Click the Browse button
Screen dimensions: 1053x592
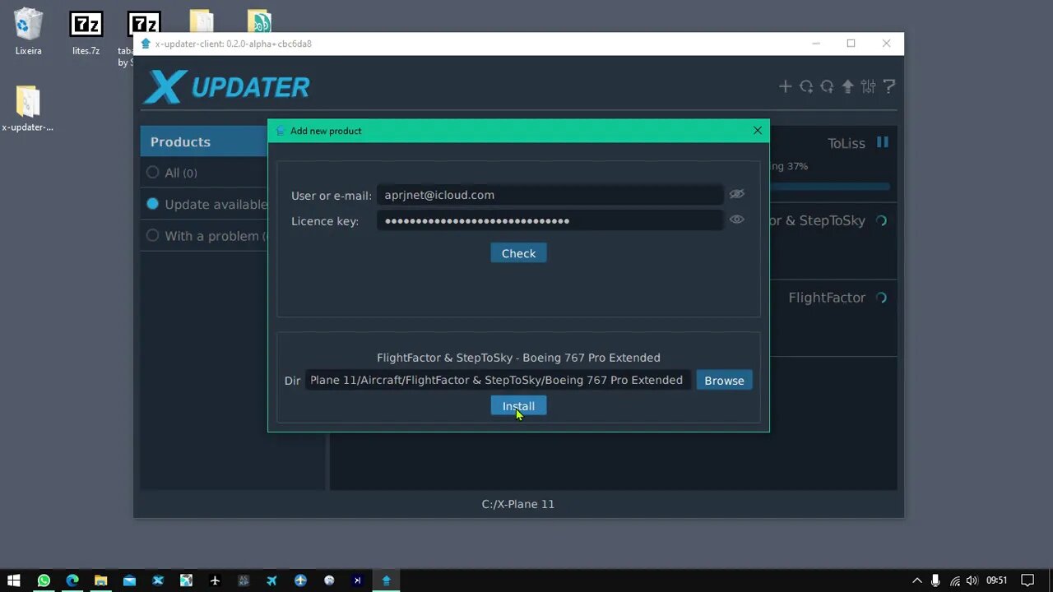tap(724, 380)
